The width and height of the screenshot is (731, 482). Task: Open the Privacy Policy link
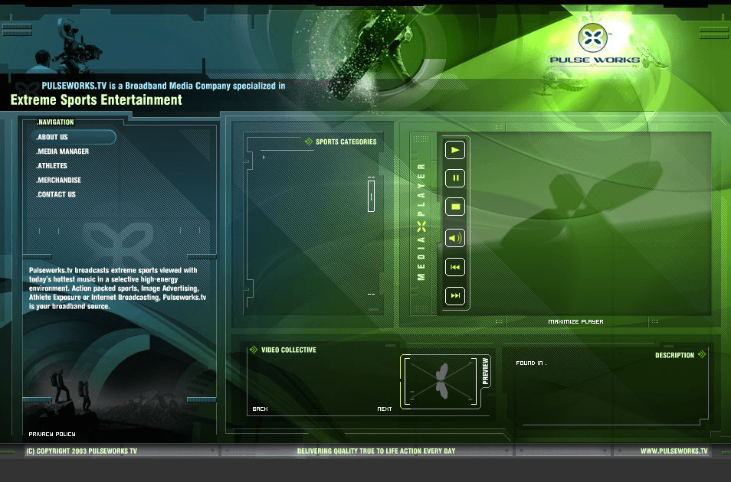(x=52, y=434)
